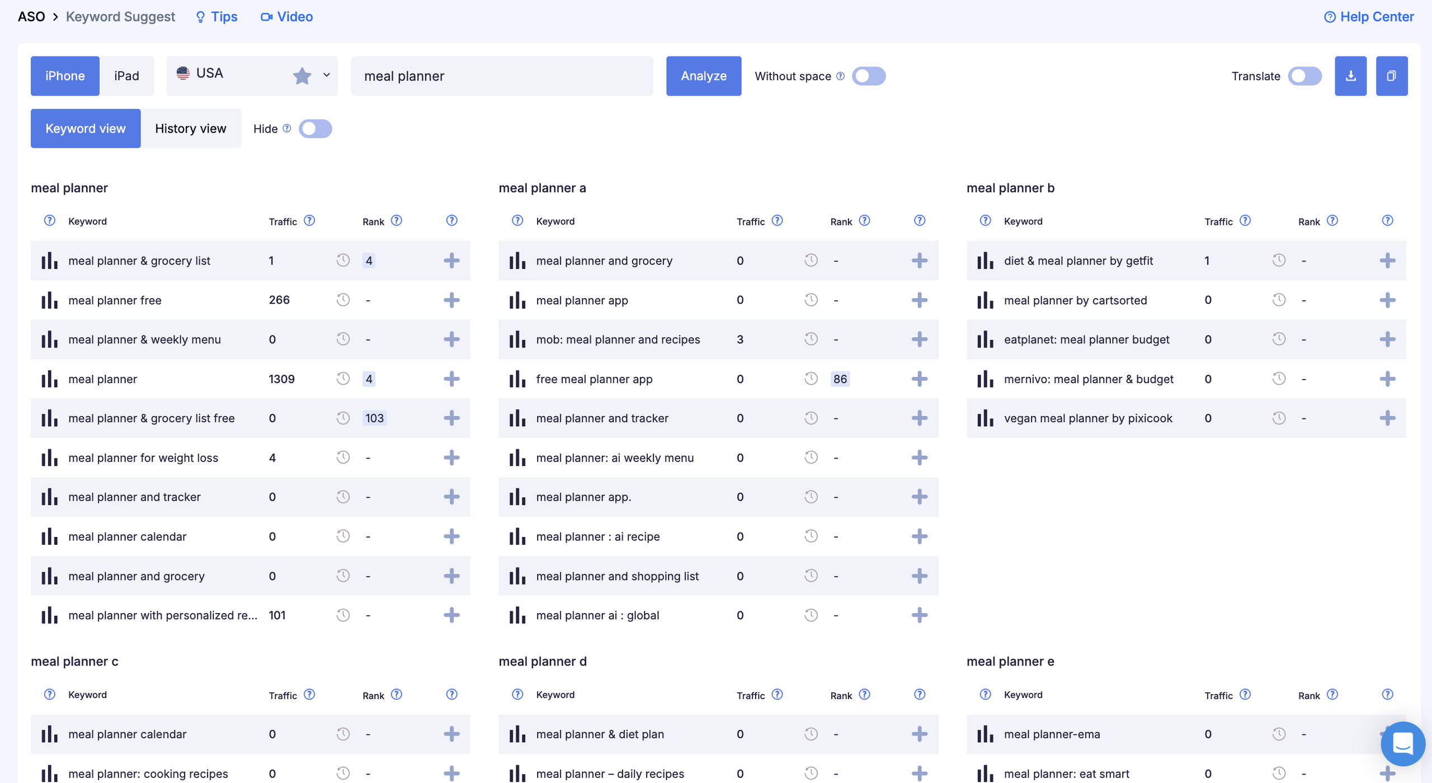Open the chat support bubble
The image size is (1432, 783).
point(1402,743)
